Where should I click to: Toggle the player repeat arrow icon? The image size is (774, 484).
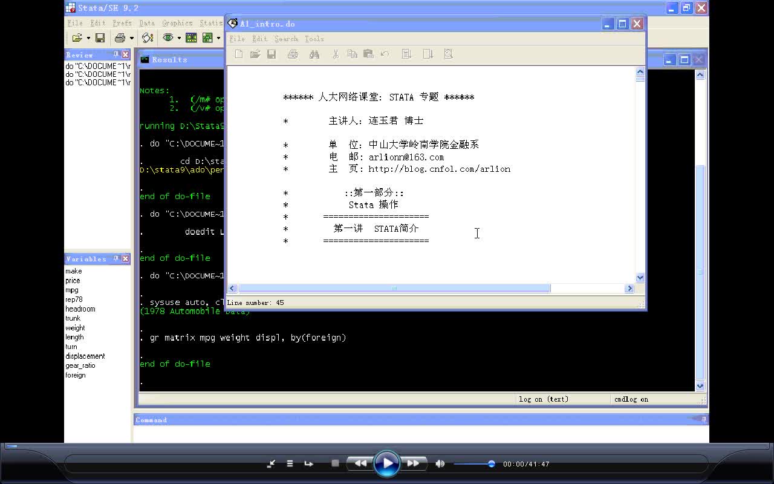pos(308,464)
